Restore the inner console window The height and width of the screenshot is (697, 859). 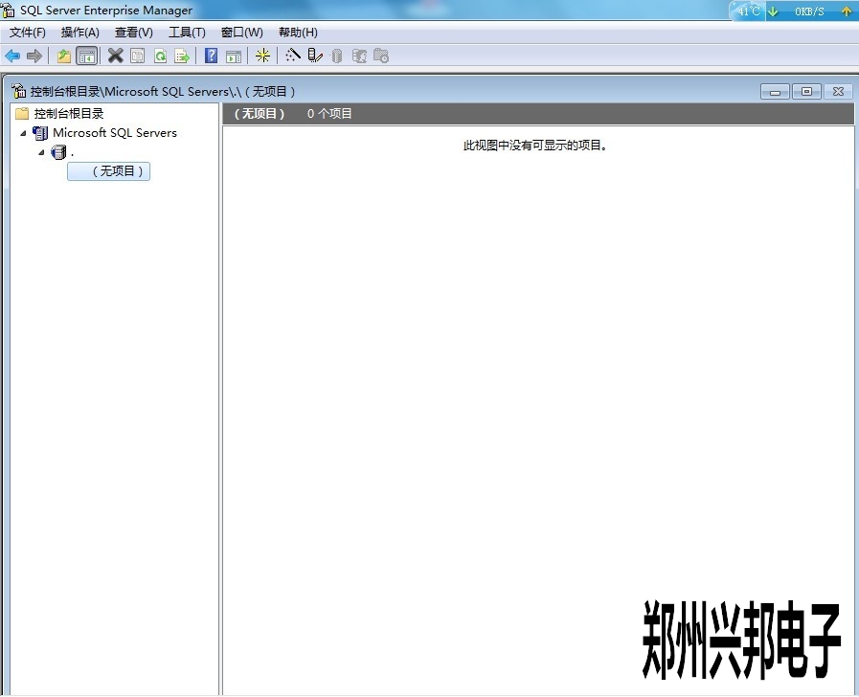click(806, 91)
